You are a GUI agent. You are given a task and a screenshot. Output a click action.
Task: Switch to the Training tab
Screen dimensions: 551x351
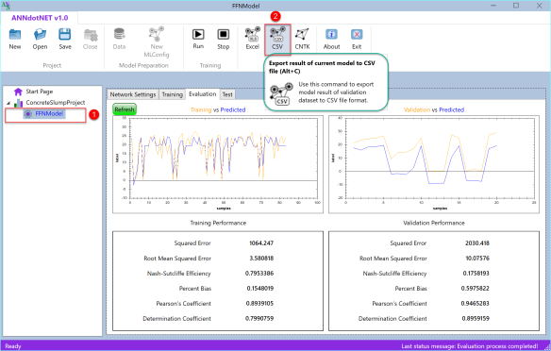[x=172, y=94]
